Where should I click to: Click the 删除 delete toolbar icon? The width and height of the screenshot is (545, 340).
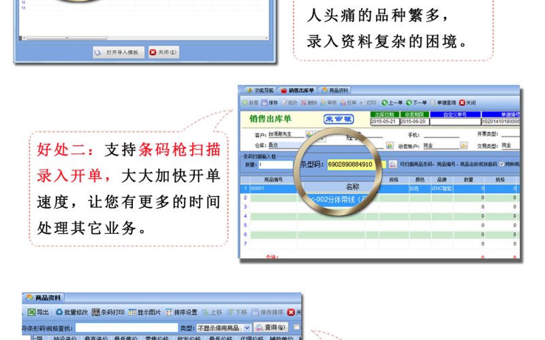[x=309, y=103]
